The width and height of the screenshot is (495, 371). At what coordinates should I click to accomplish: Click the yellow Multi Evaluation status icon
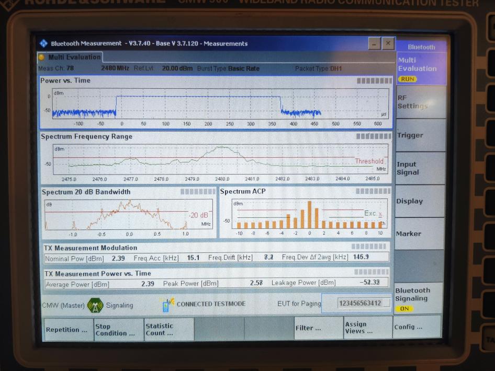pos(41,57)
